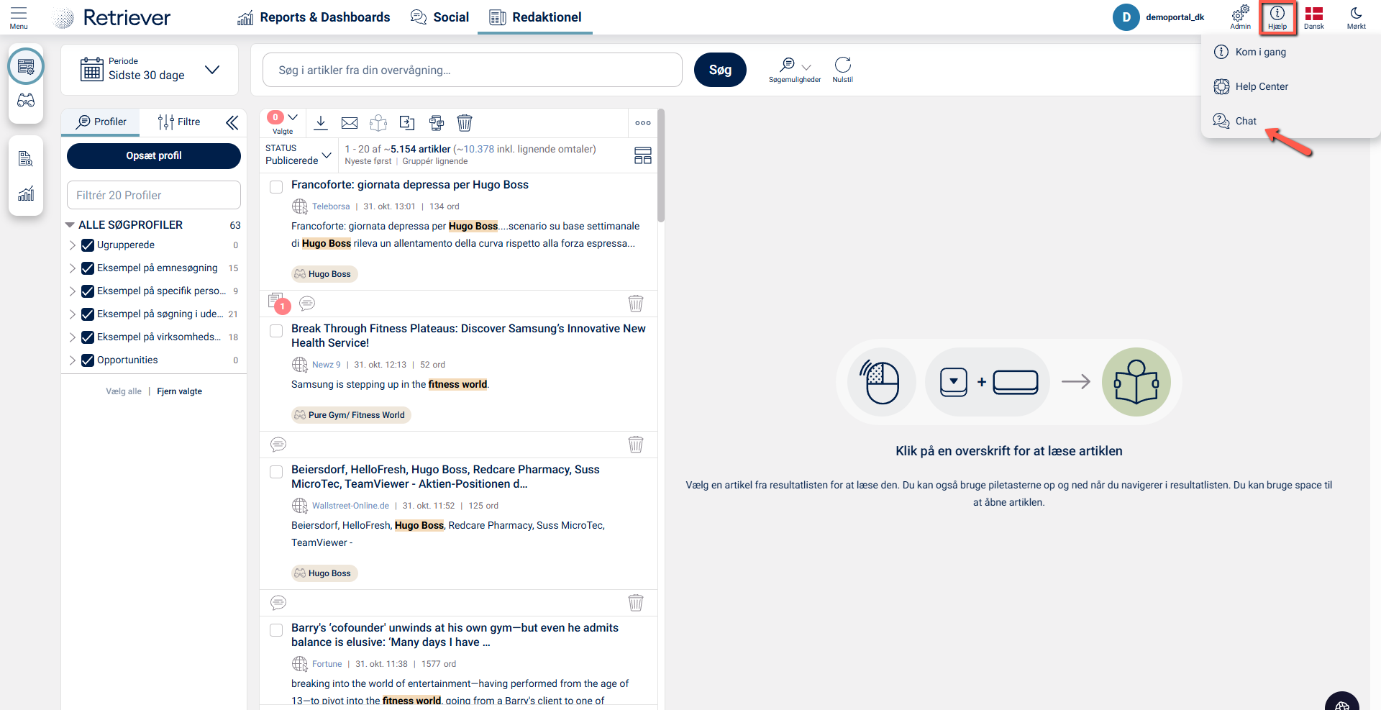Screen dimensions: 1381x710
Task: Expand the Eksempel på virksomheds... group
Action: tap(73, 337)
